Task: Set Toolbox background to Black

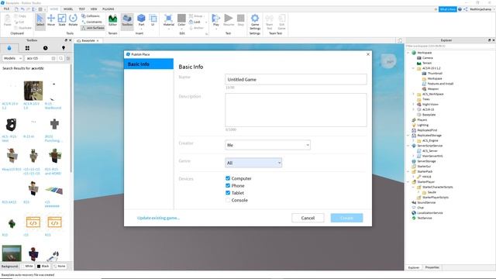Action: 43,267
